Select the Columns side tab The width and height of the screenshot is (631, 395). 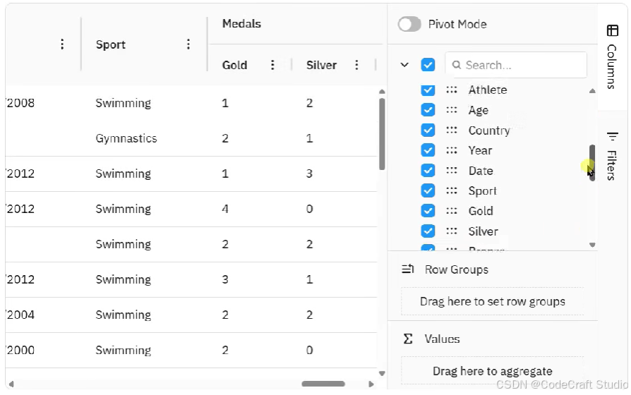pyautogui.click(x=612, y=56)
